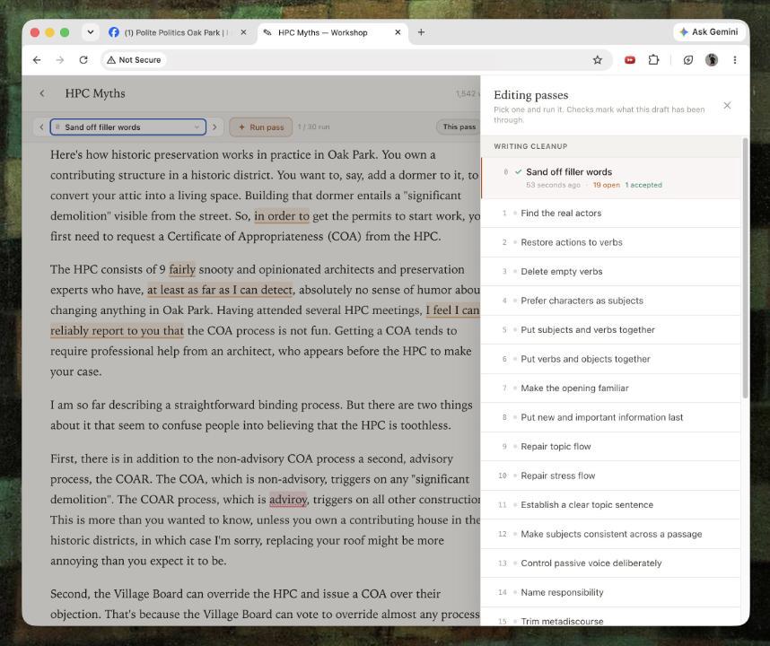Open the Chrome three-dot menu

coord(735,60)
